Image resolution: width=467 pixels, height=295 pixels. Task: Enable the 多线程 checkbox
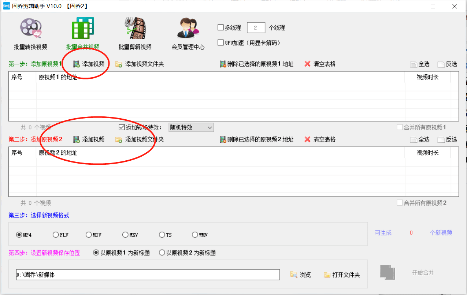coord(220,27)
